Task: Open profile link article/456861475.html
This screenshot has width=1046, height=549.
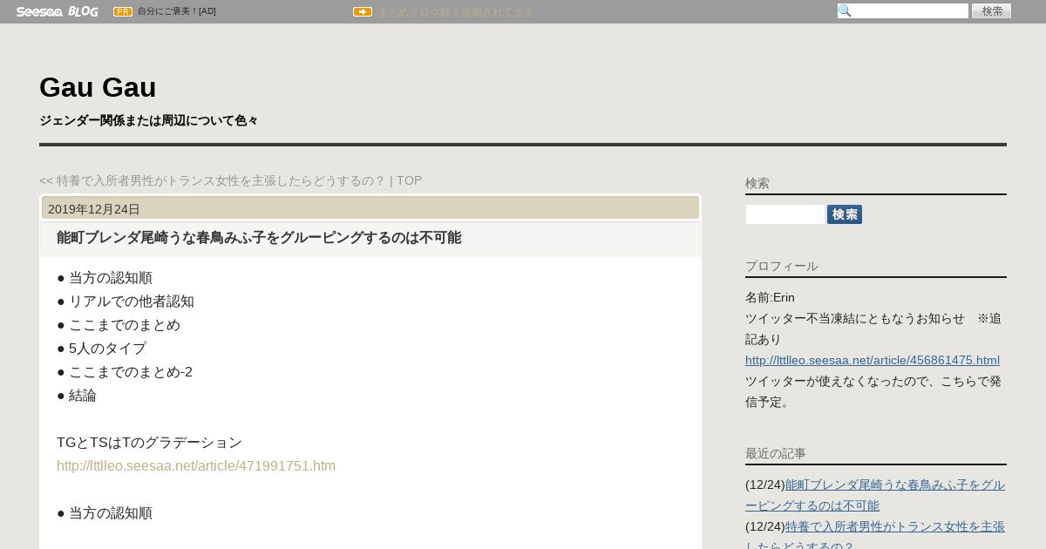Action: click(873, 361)
